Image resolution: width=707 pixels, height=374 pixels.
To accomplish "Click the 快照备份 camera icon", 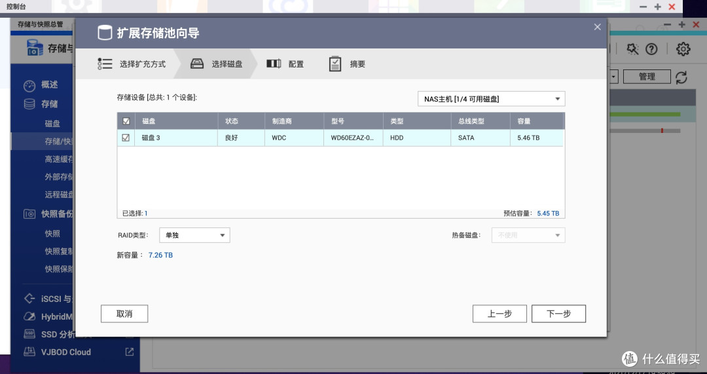I will [29, 214].
